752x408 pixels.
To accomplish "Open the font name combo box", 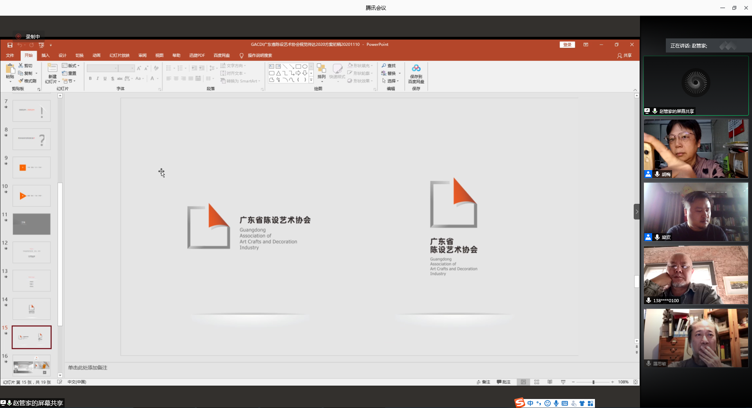I will tap(103, 68).
